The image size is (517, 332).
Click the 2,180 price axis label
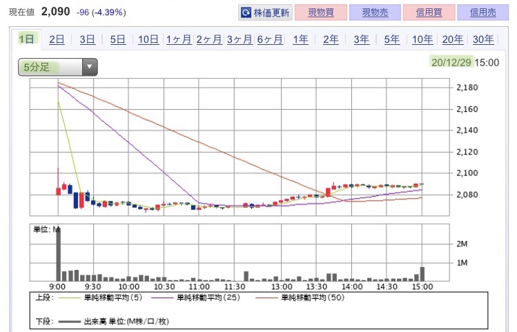(x=467, y=88)
